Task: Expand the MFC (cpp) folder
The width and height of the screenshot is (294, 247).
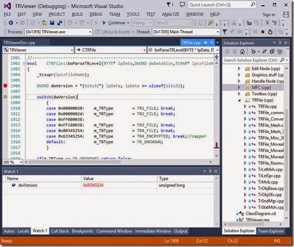Action: [239, 87]
